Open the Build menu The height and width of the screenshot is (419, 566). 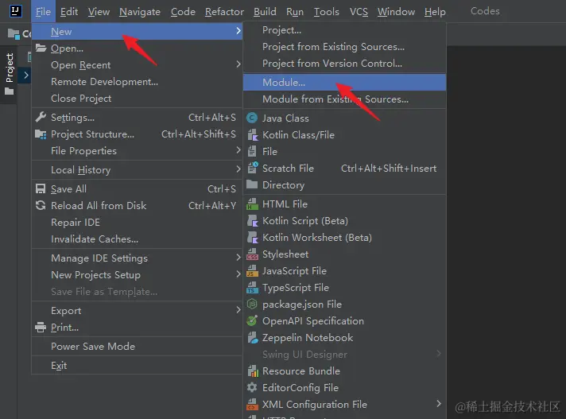point(265,12)
